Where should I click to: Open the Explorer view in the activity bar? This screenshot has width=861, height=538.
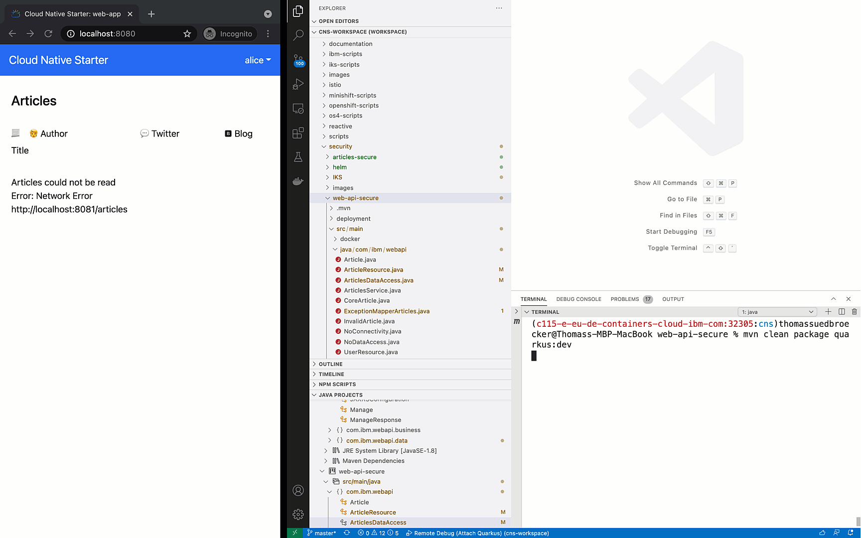(x=298, y=11)
